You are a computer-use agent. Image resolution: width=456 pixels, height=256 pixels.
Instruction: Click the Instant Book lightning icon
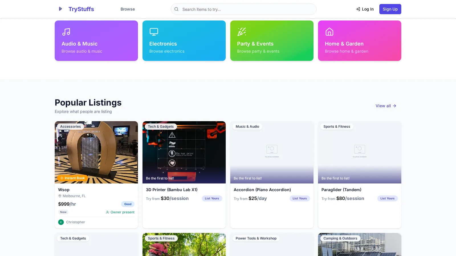(62, 178)
